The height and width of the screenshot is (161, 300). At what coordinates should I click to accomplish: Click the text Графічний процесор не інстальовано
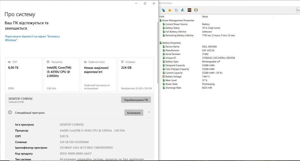click(x=97, y=87)
